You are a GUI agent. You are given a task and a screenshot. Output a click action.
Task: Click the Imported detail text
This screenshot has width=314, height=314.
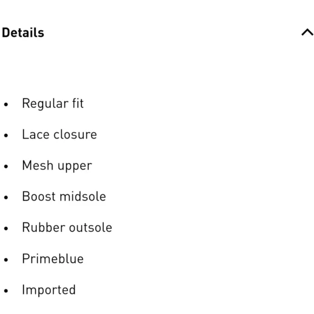pos(49,290)
